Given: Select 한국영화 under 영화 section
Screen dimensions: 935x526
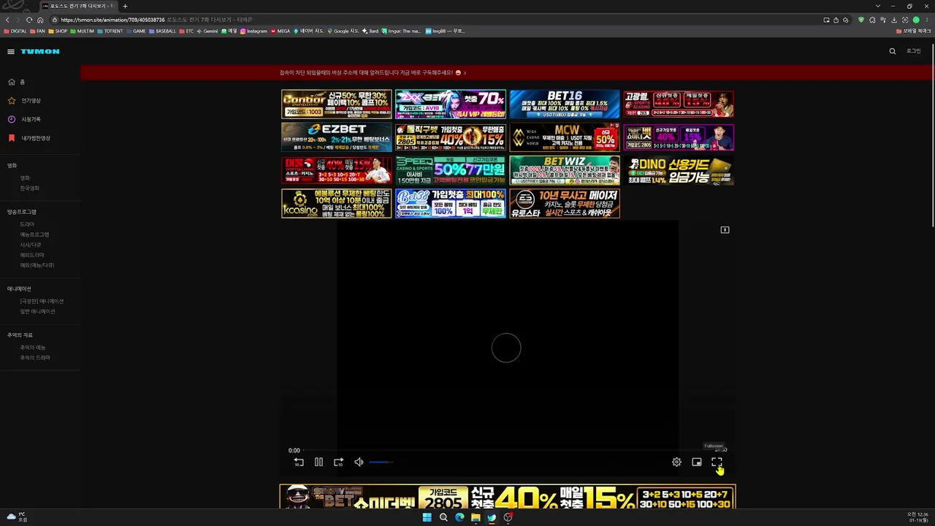Looking at the screenshot, I should click(x=30, y=188).
